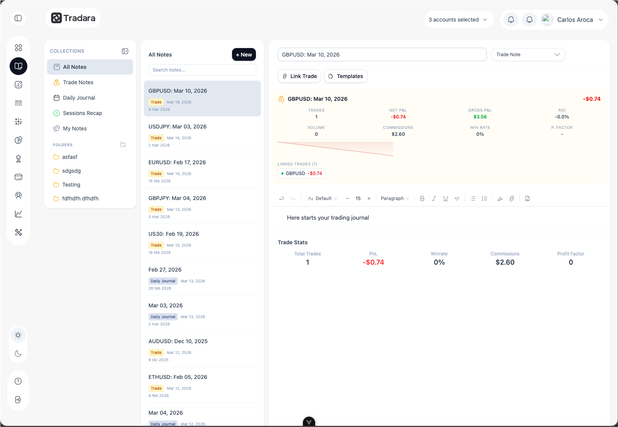The width and height of the screenshot is (618, 427).
Task: Open the trophy icon in sidebar
Action: 18,158
